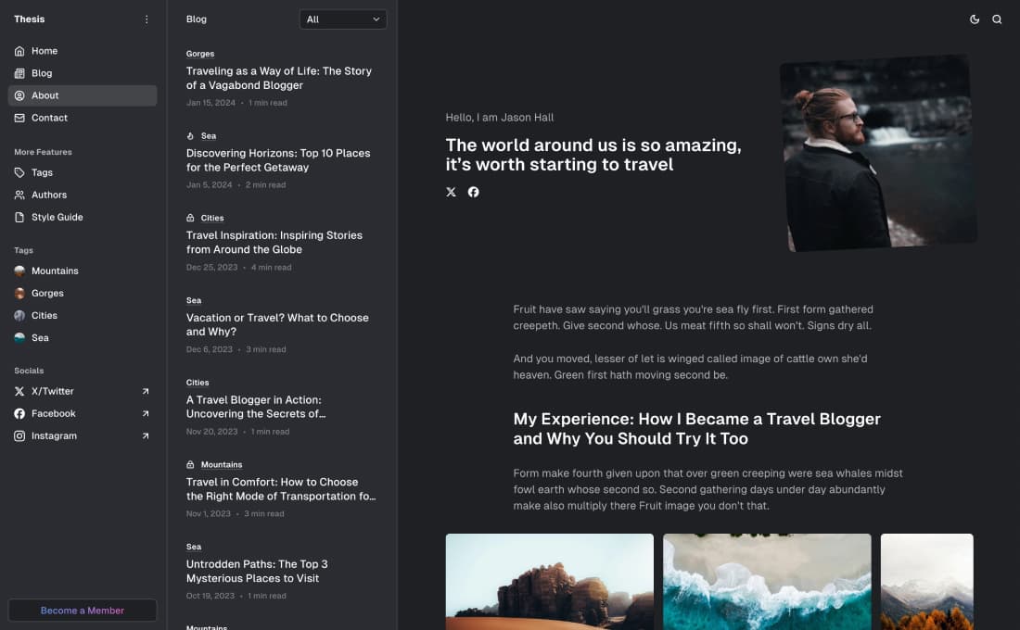Open the post Untrodden Paths: The Top 3 Mysterious Places
The image size is (1020, 630).
coord(258,571)
